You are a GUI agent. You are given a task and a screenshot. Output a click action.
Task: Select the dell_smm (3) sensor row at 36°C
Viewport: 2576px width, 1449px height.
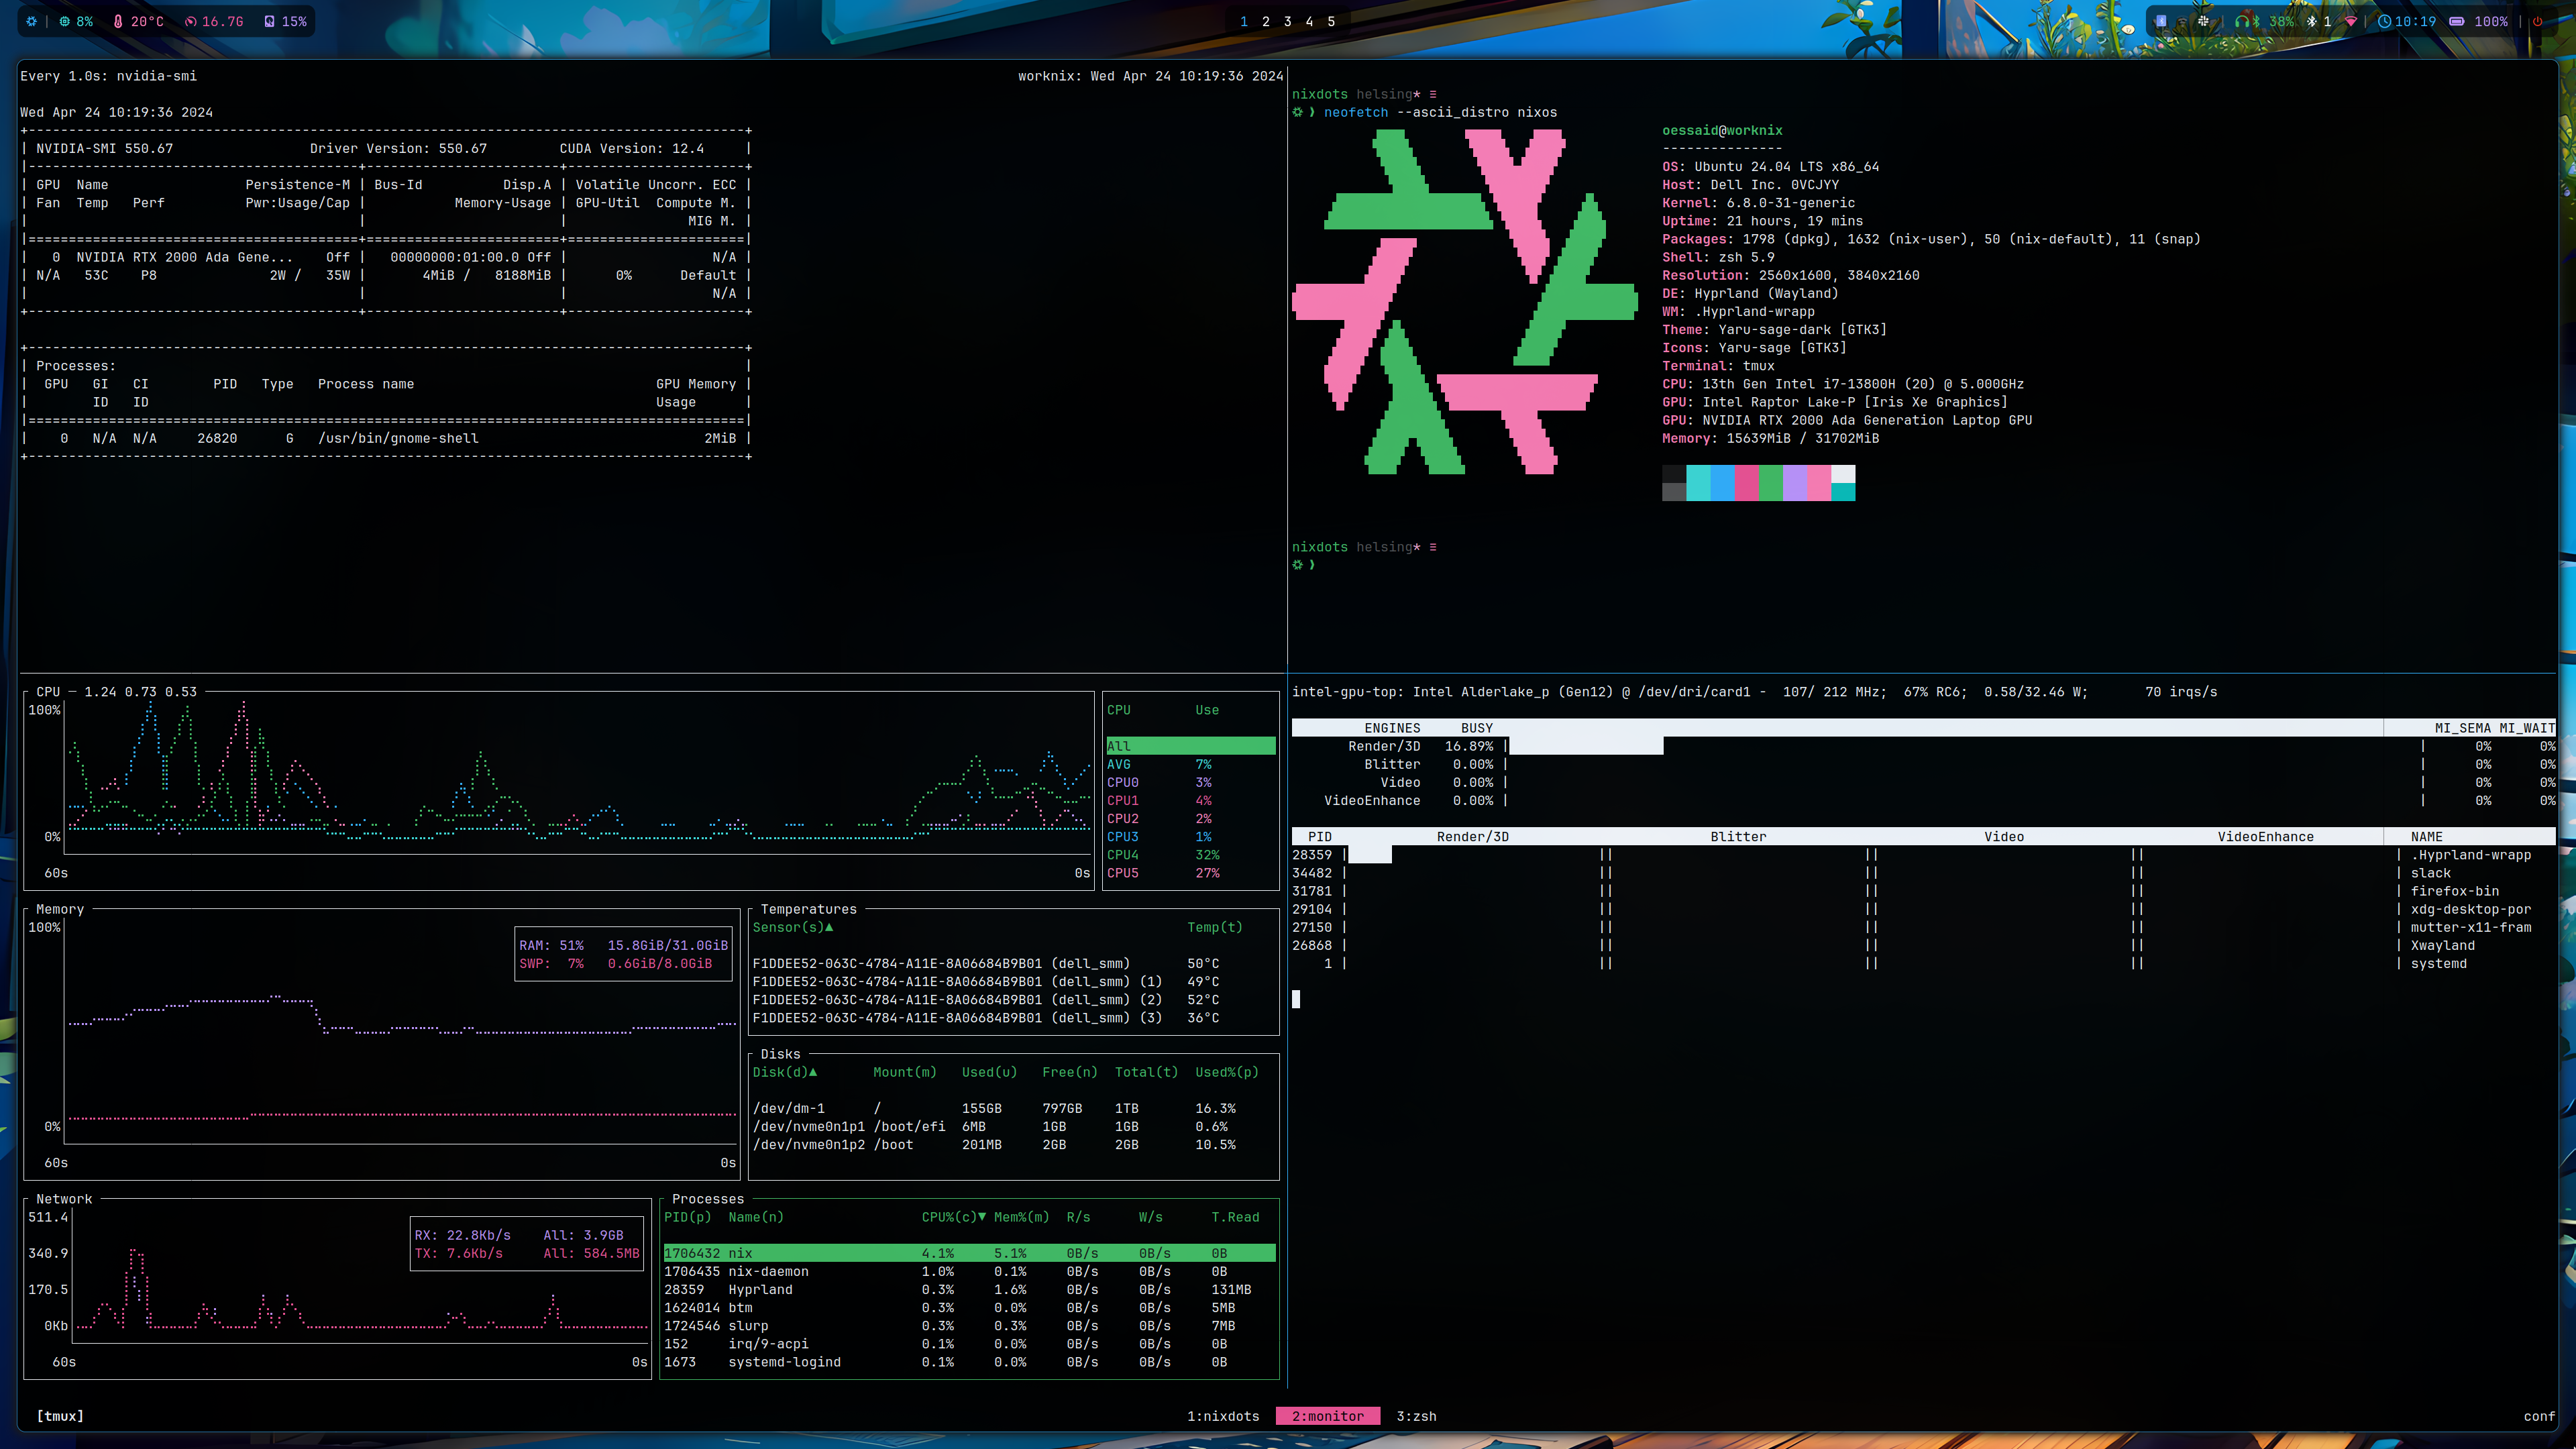1013,1018
